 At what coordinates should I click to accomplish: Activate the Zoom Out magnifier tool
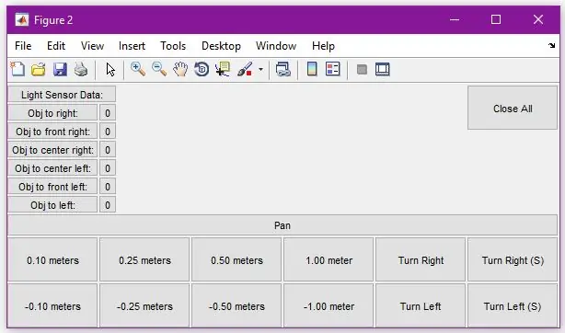coord(159,69)
